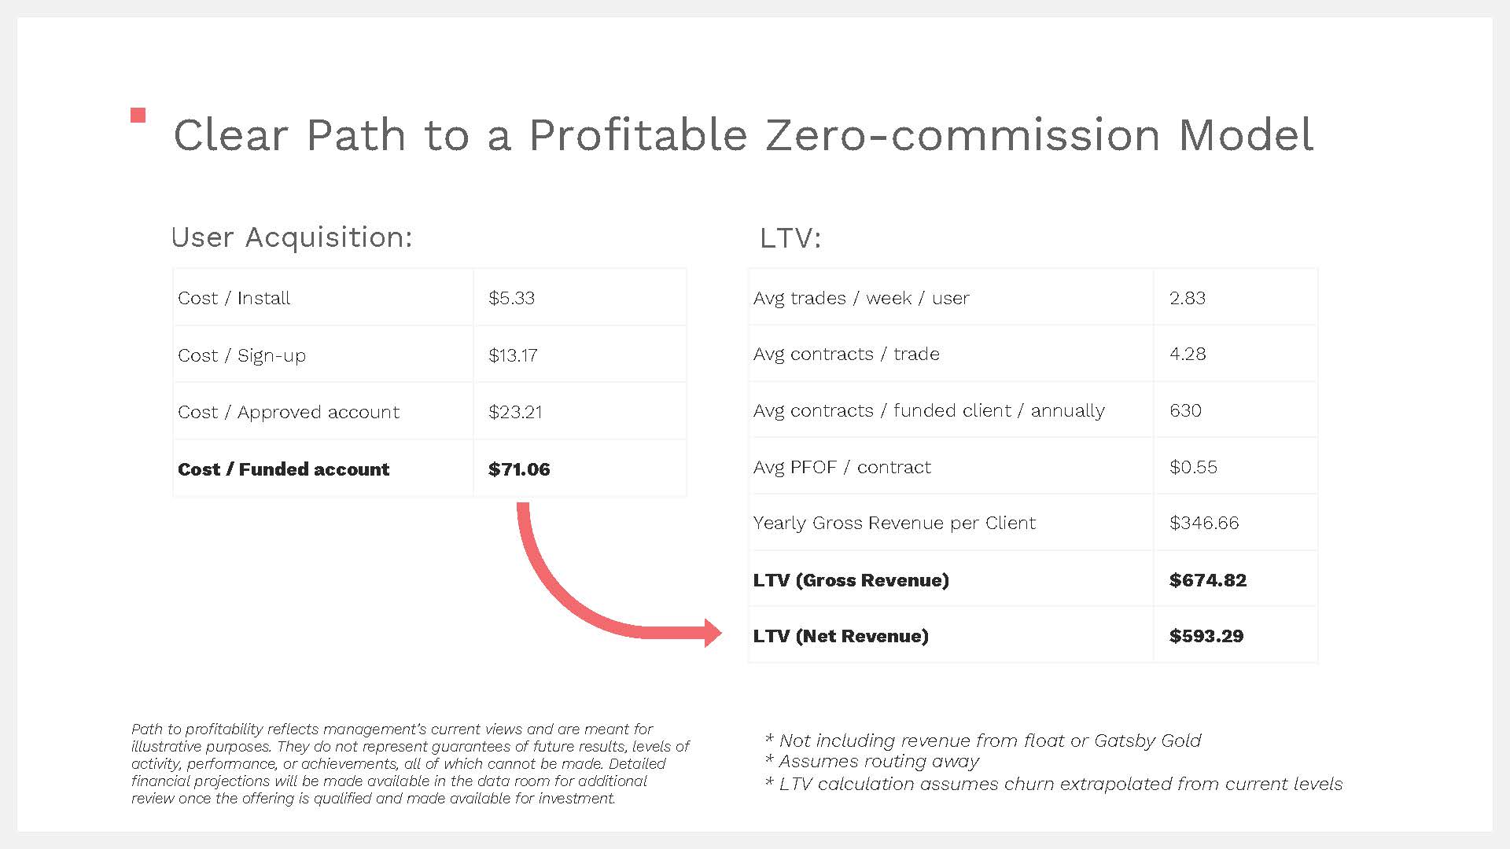Viewport: 1510px width, 849px height.
Task: Click the LTV (Gross Revenue) label
Action: pos(851,580)
